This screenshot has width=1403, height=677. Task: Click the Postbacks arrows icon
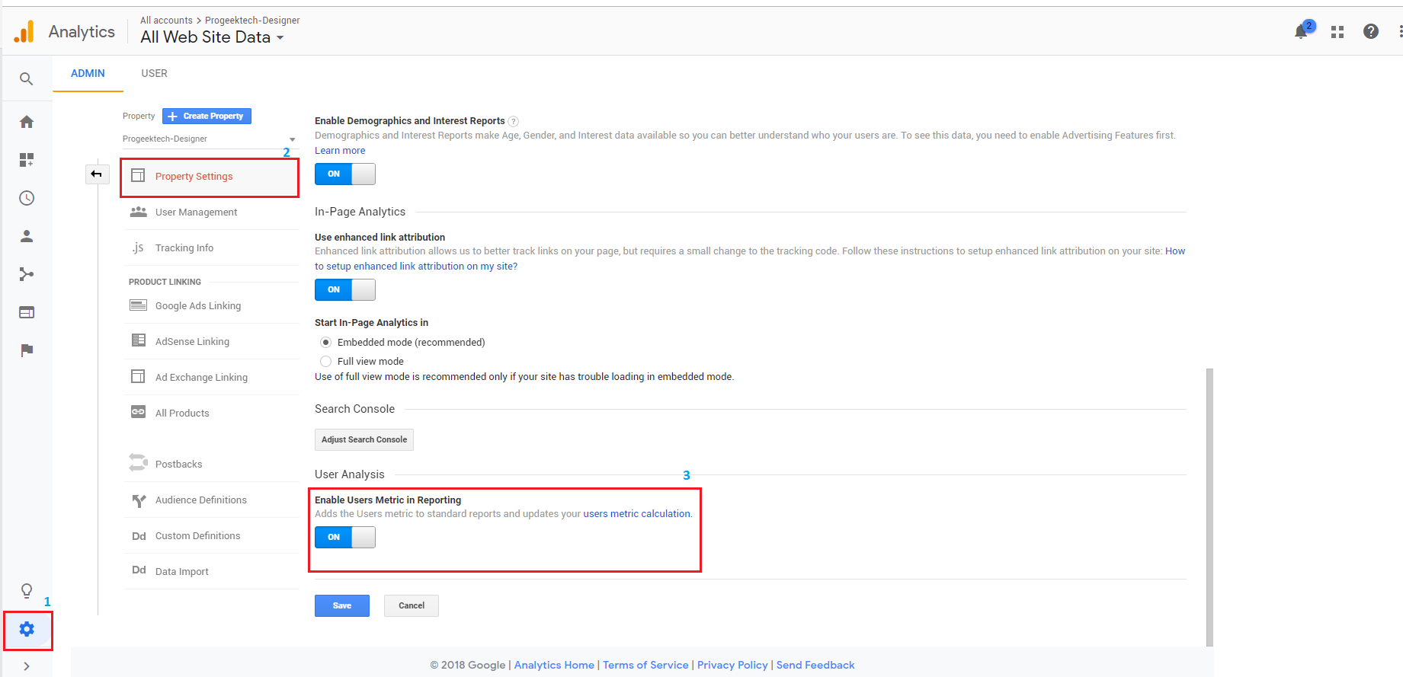point(138,462)
